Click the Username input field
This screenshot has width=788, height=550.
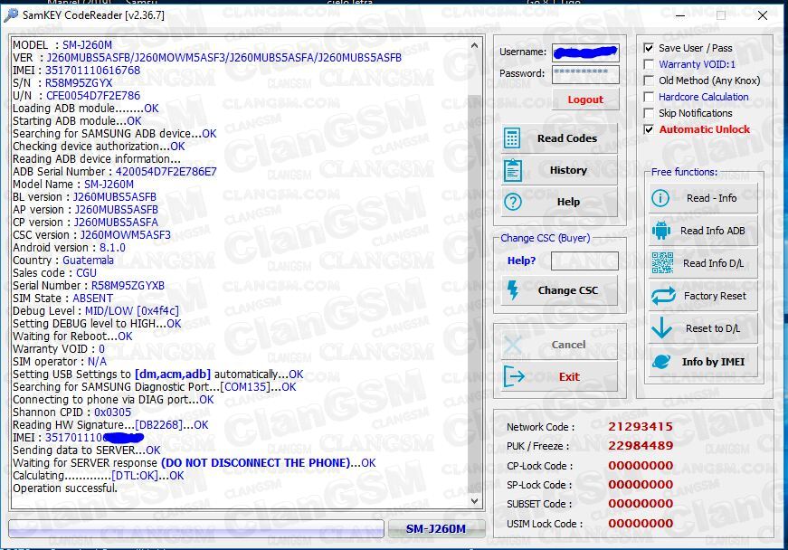pyautogui.click(x=585, y=52)
